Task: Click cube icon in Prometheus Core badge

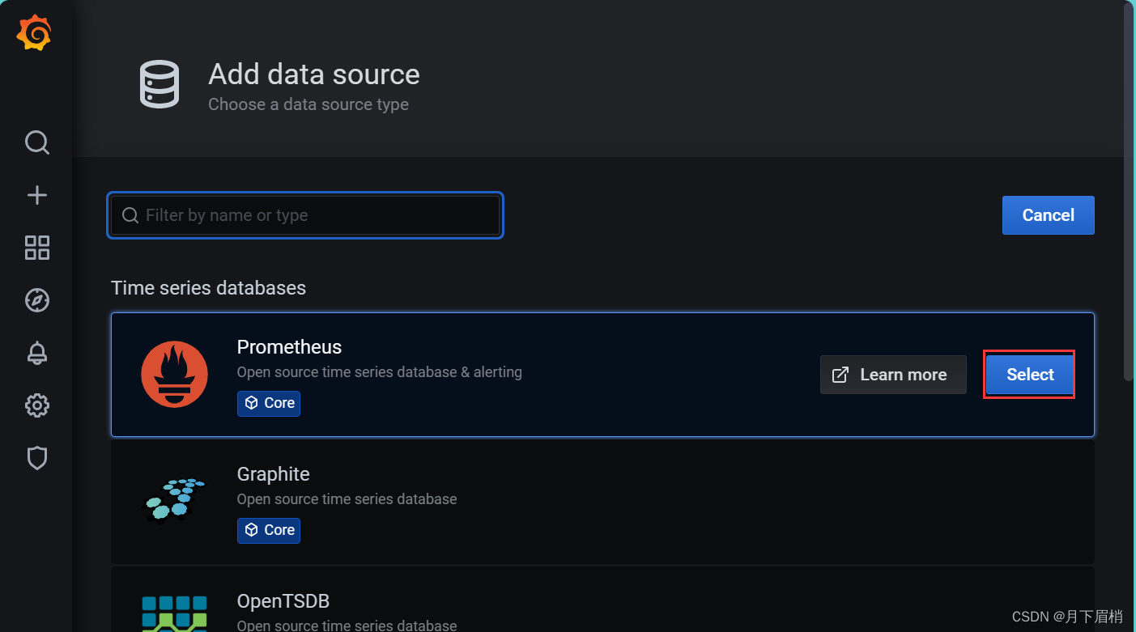Action: coord(252,403)
